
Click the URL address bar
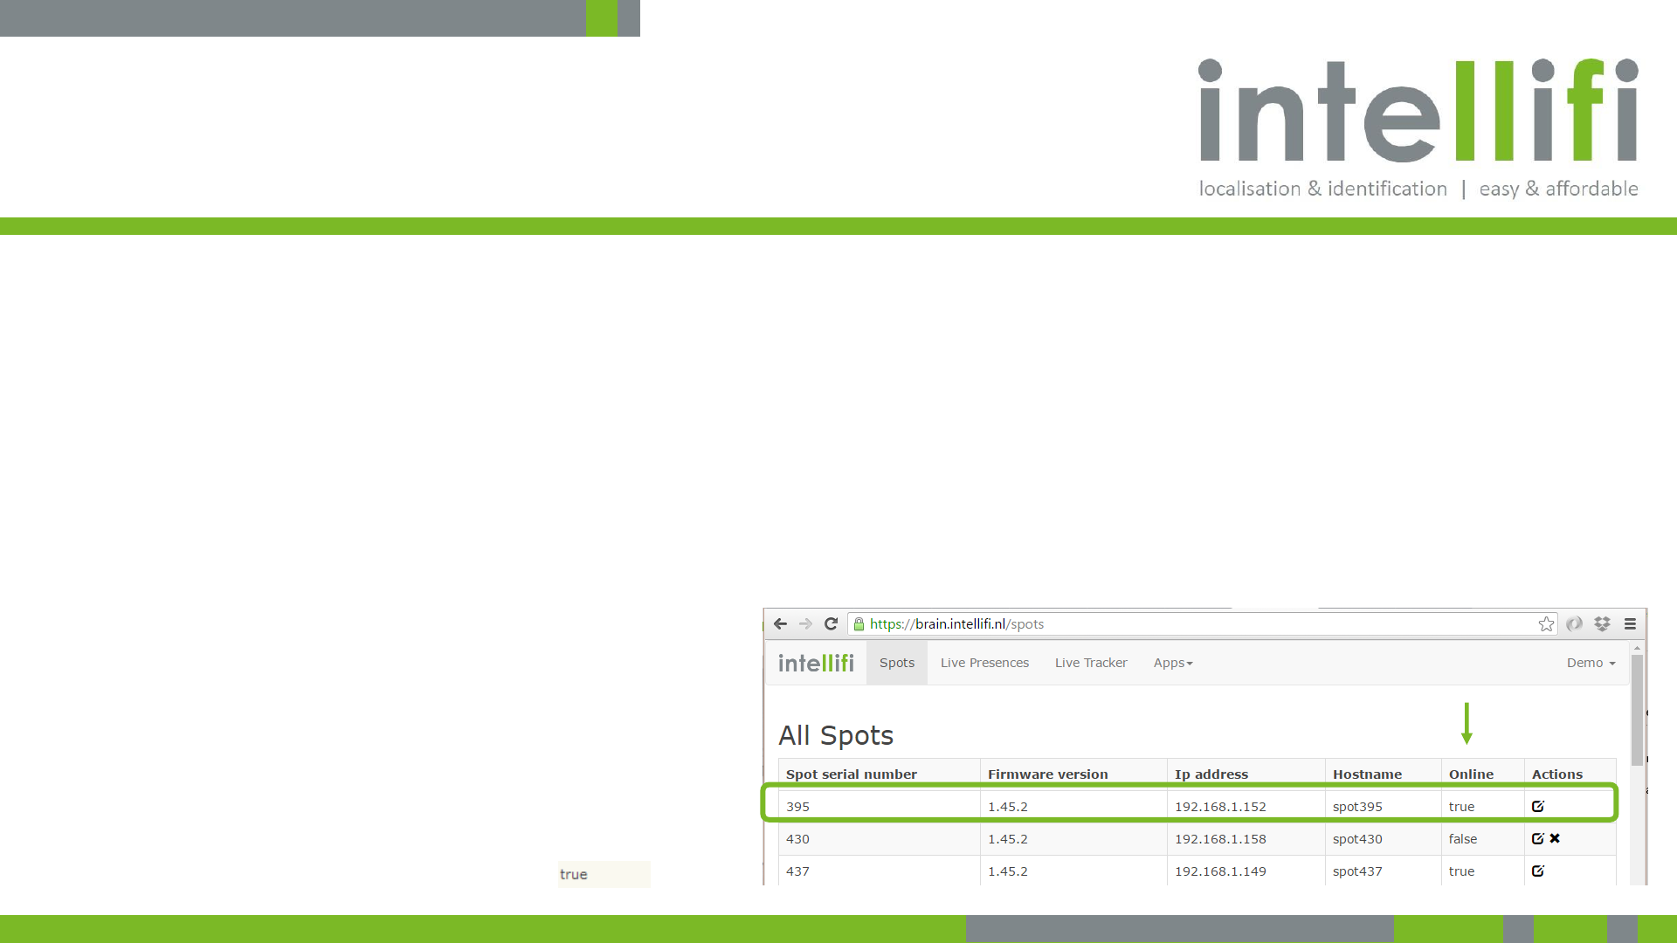coord(1201,623)
